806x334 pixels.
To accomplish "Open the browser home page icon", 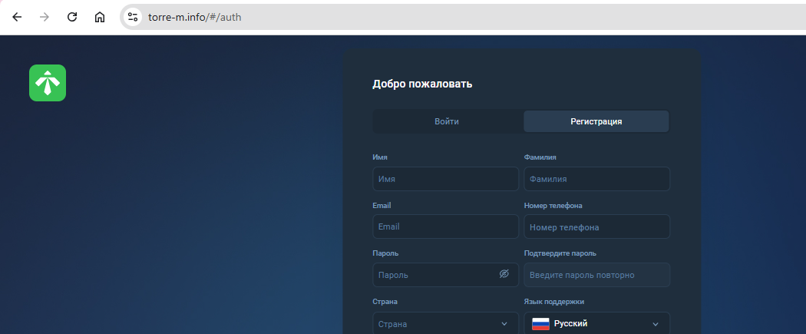I will (100, 17).
